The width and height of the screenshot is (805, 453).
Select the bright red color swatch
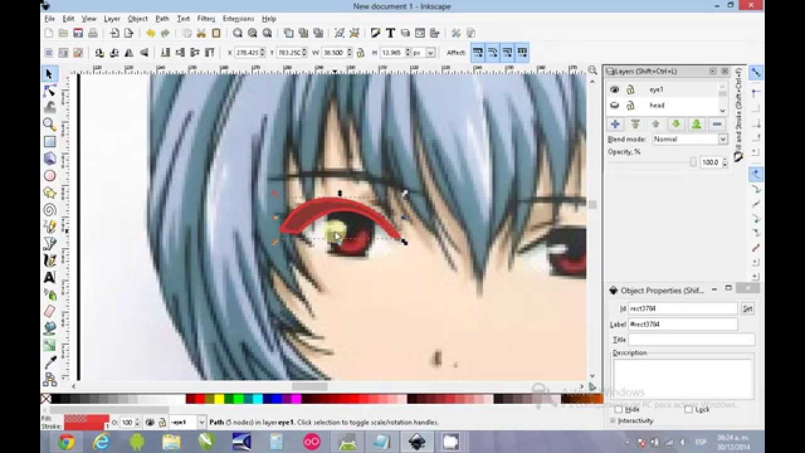[x=200, y=399]
